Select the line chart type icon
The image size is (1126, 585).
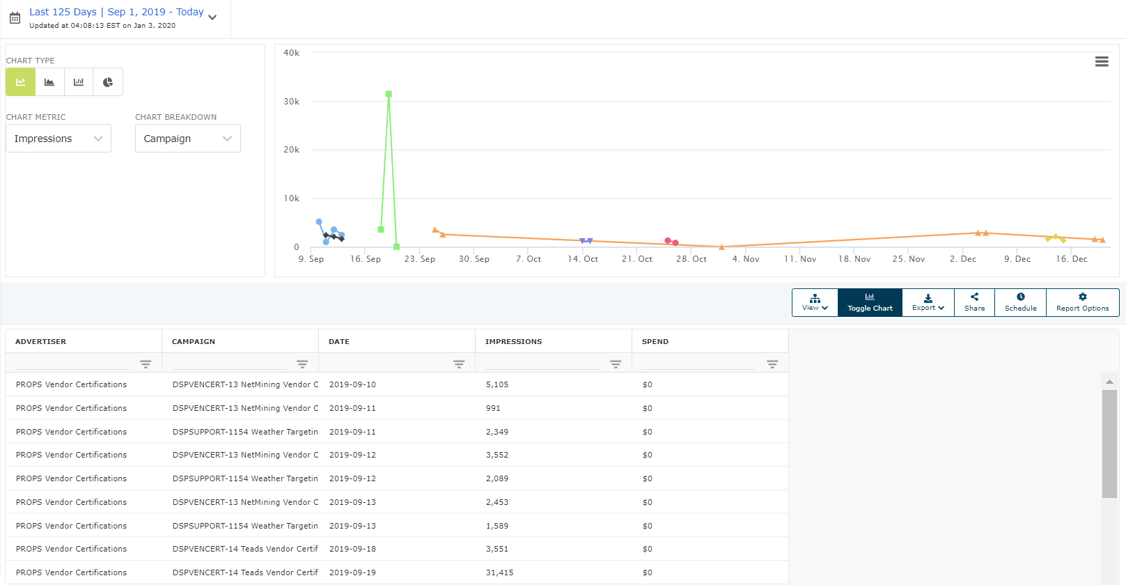pos(20,82)
